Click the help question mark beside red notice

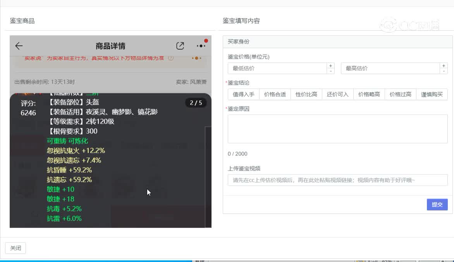[171, 58]
